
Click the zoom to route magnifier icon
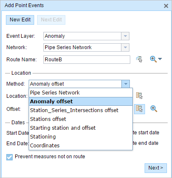coord(153,59)
